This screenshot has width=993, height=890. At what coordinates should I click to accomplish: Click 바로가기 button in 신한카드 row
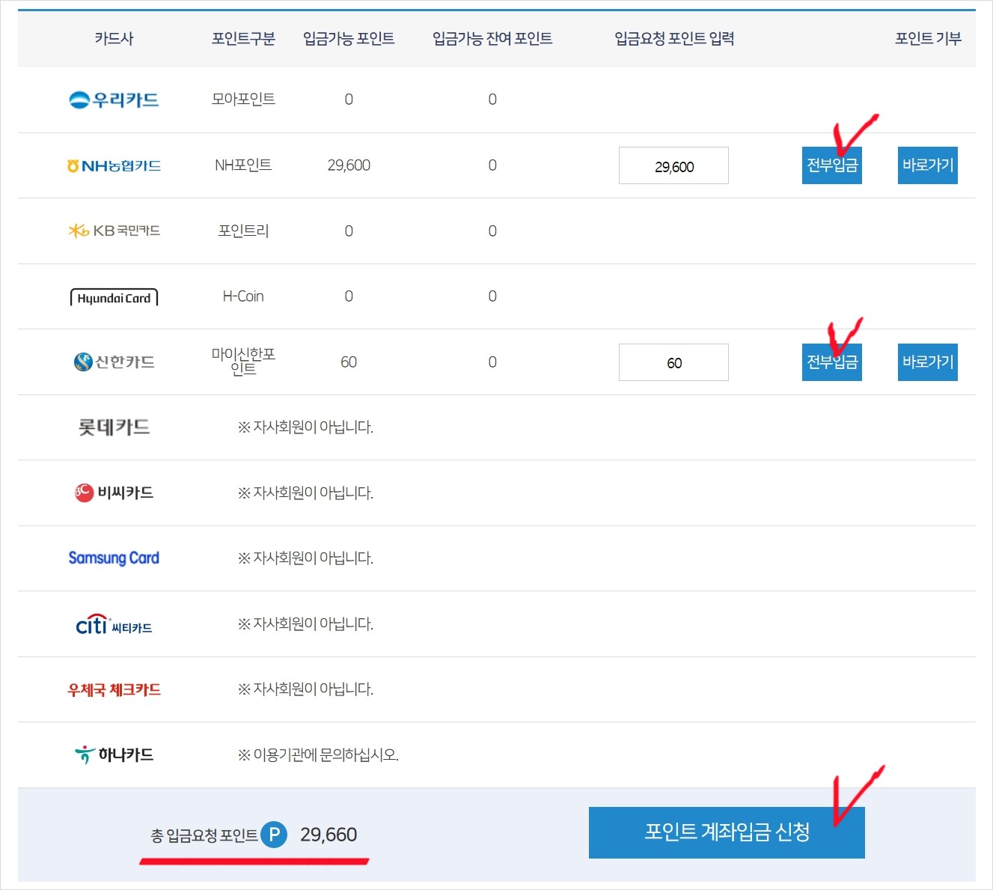click(927, 362)
